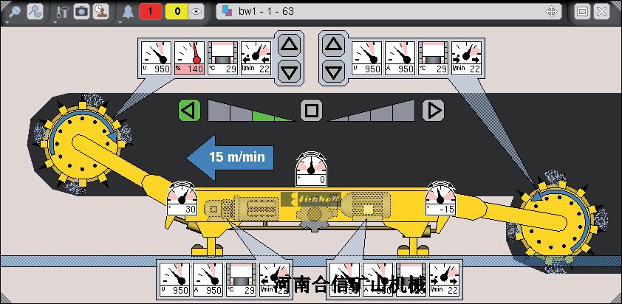This screenshot has height=304, width=622.
Task: Raise left drum with up triangle button
Action: [289, 45]
